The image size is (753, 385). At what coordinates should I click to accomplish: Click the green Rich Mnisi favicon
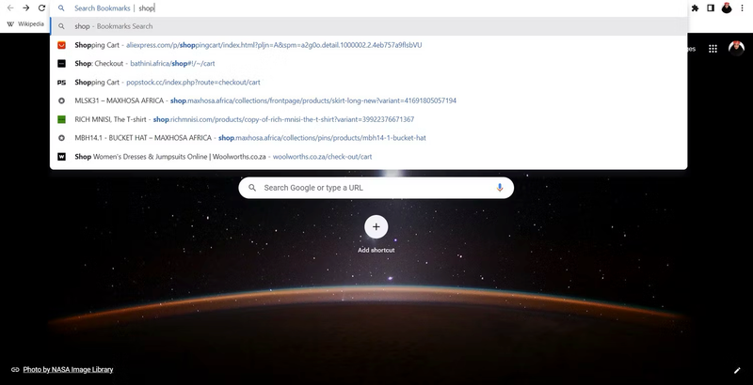61,119
